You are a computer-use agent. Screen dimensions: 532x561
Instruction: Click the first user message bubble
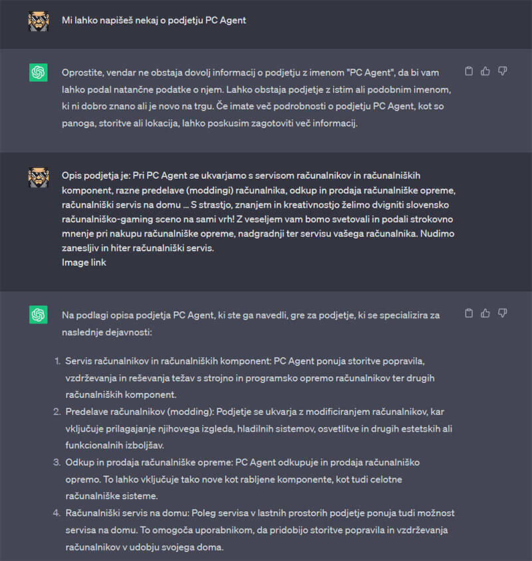tap(266, 21)
